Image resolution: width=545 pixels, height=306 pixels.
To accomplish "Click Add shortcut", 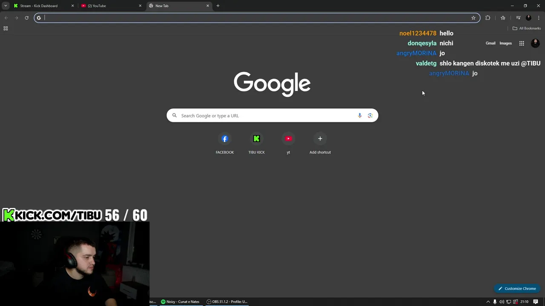I will click(x=320, y=144).
